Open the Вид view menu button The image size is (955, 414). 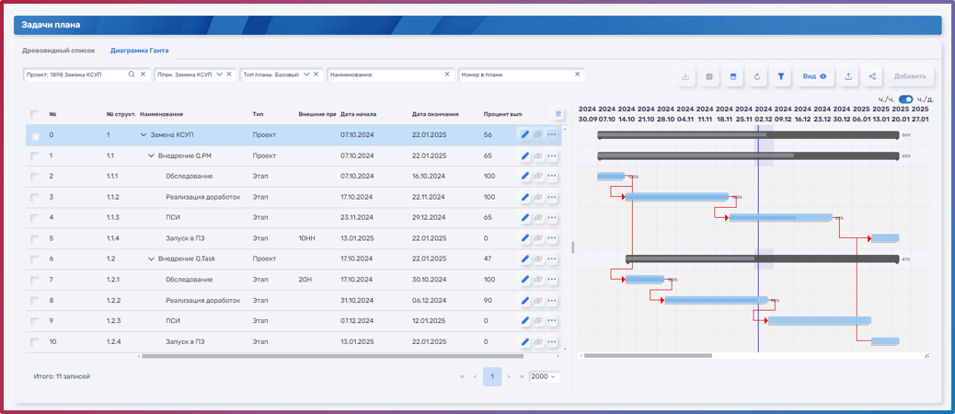pos(813,76)
